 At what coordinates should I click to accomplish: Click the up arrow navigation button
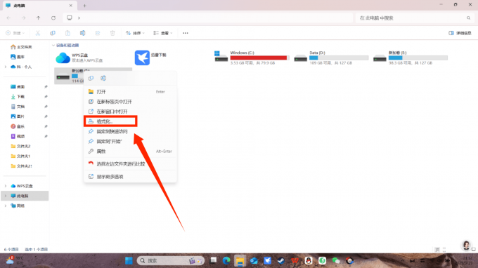pos(39,18)
